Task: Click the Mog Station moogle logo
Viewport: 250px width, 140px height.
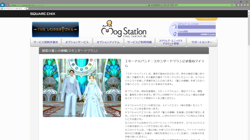Action: pos(124,29)
